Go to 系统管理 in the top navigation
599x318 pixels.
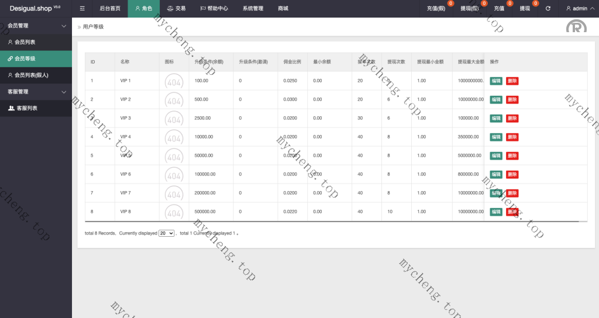point(253,9)
